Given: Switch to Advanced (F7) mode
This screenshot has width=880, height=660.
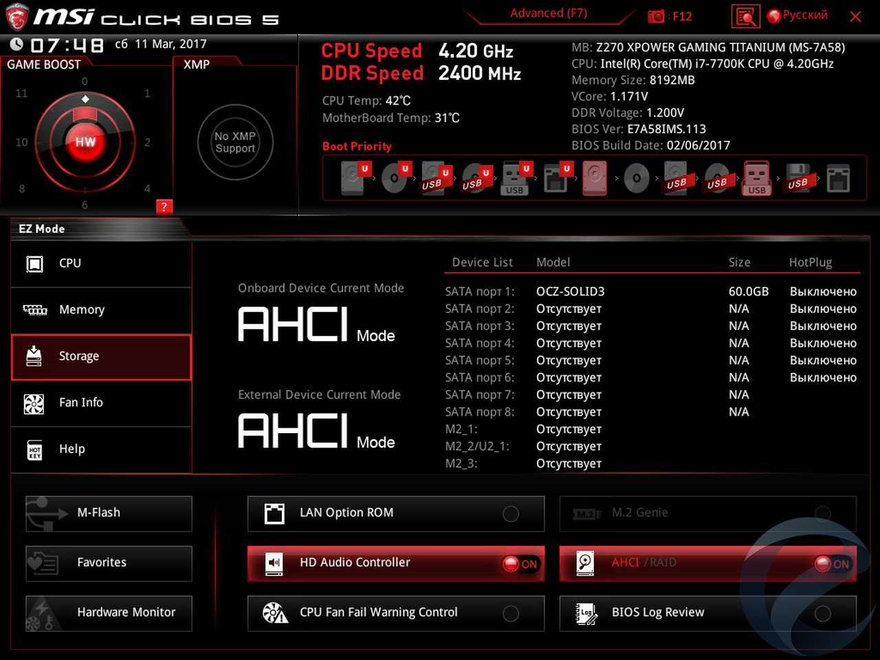Looking at the screenshot, I should tap(548, 13).
